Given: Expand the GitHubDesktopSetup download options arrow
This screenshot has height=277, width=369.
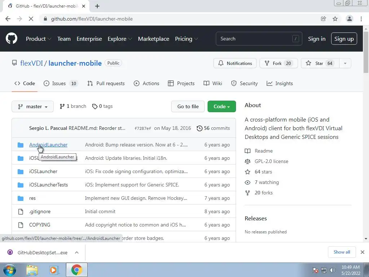Looking at the screenshot, I should tap(77, 252).
